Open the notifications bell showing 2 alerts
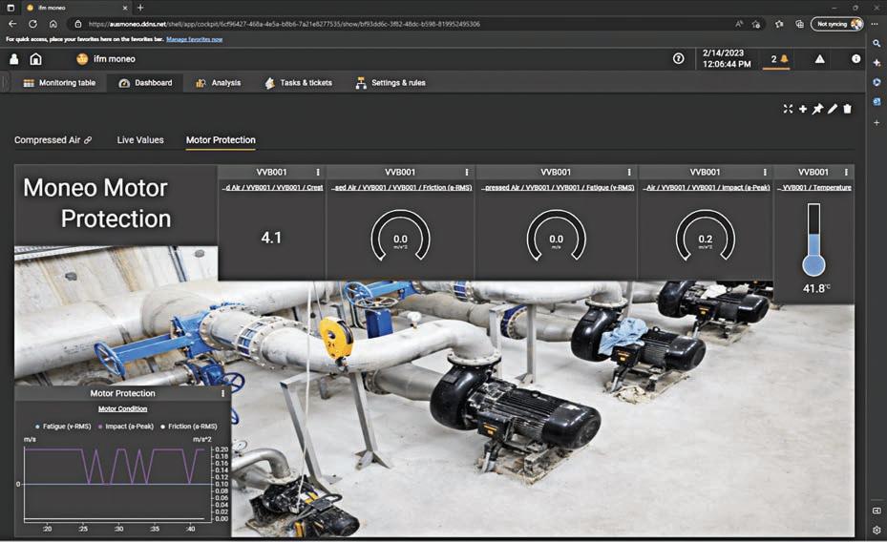Screen dimensions: 887x542 coord(780,59)
